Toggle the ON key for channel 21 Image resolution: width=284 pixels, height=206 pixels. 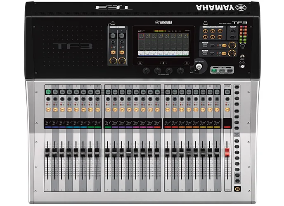pyautogui.click(x=196, y=110)
